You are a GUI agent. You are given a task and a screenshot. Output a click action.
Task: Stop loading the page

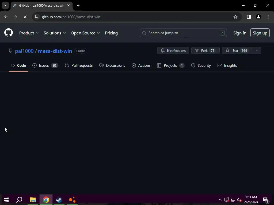pyautogui.click(x=25, y=17)
